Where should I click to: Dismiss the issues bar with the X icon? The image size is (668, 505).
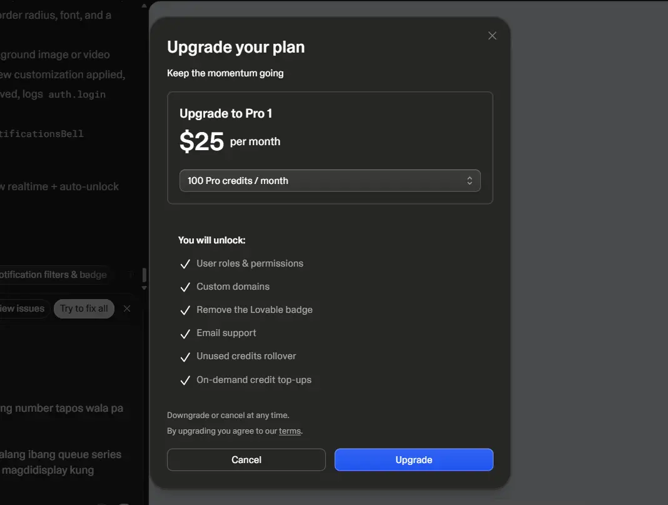(x=127, y=309)
